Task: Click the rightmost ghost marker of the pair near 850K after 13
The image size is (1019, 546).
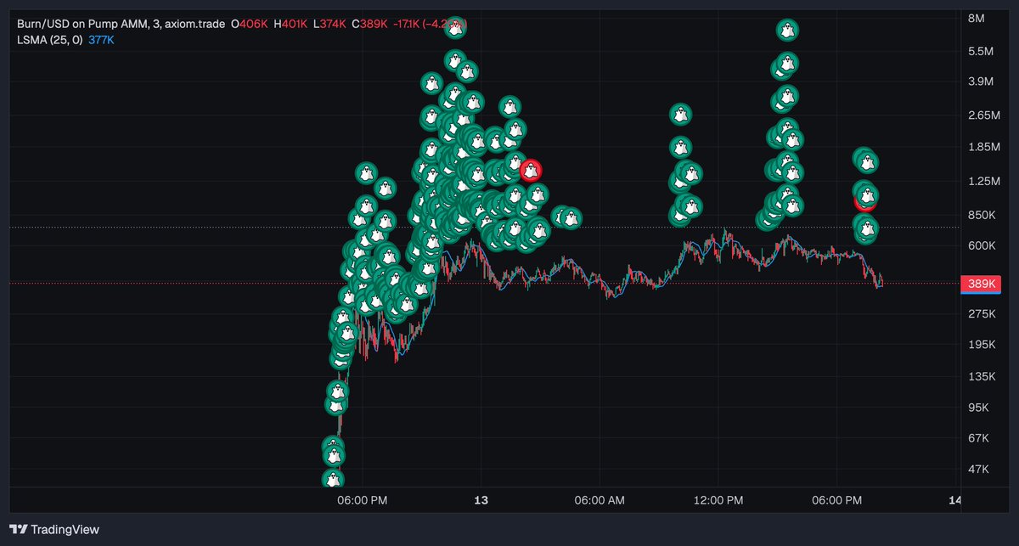Action: [571, 218]
